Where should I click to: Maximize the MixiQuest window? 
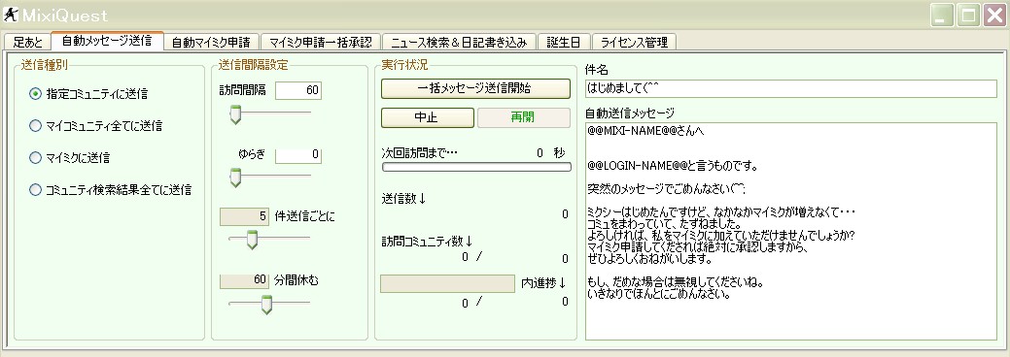pos(967,15)
